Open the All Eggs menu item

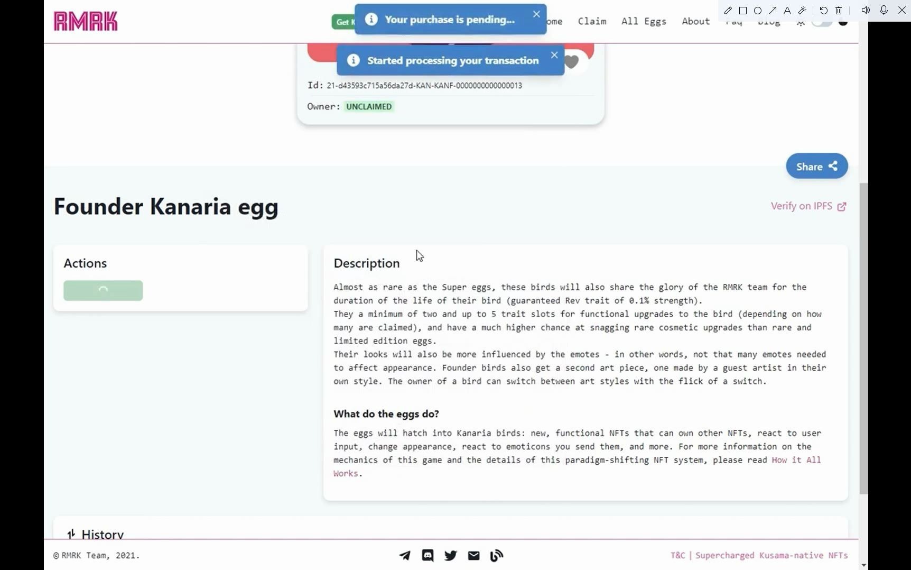point(644,21)
